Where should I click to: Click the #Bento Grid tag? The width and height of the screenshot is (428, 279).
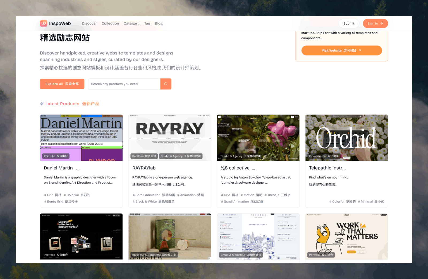[x=61, y=202]
